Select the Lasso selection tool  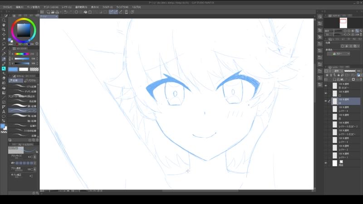tap(4, 44)
